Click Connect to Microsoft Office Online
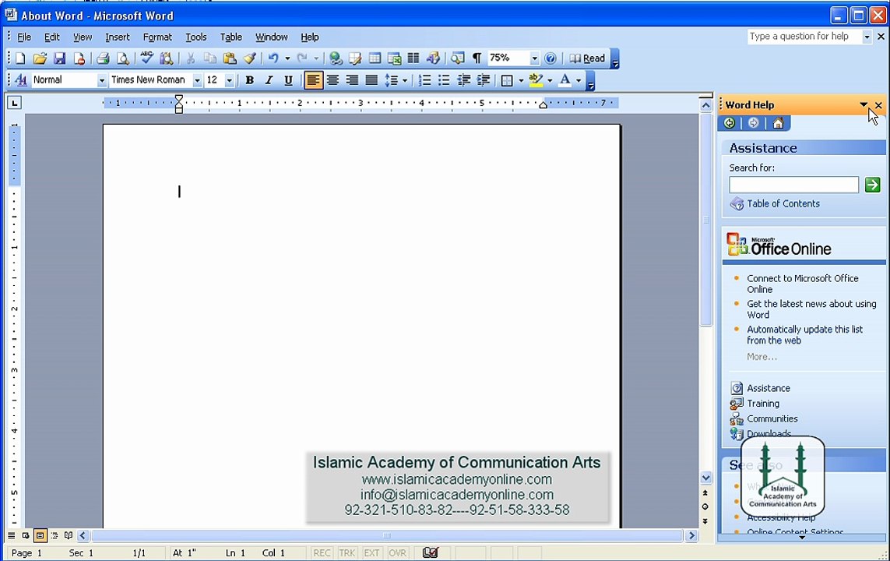Image resolution: width=890 pixels, height=561 pixels. click(802, 284)
